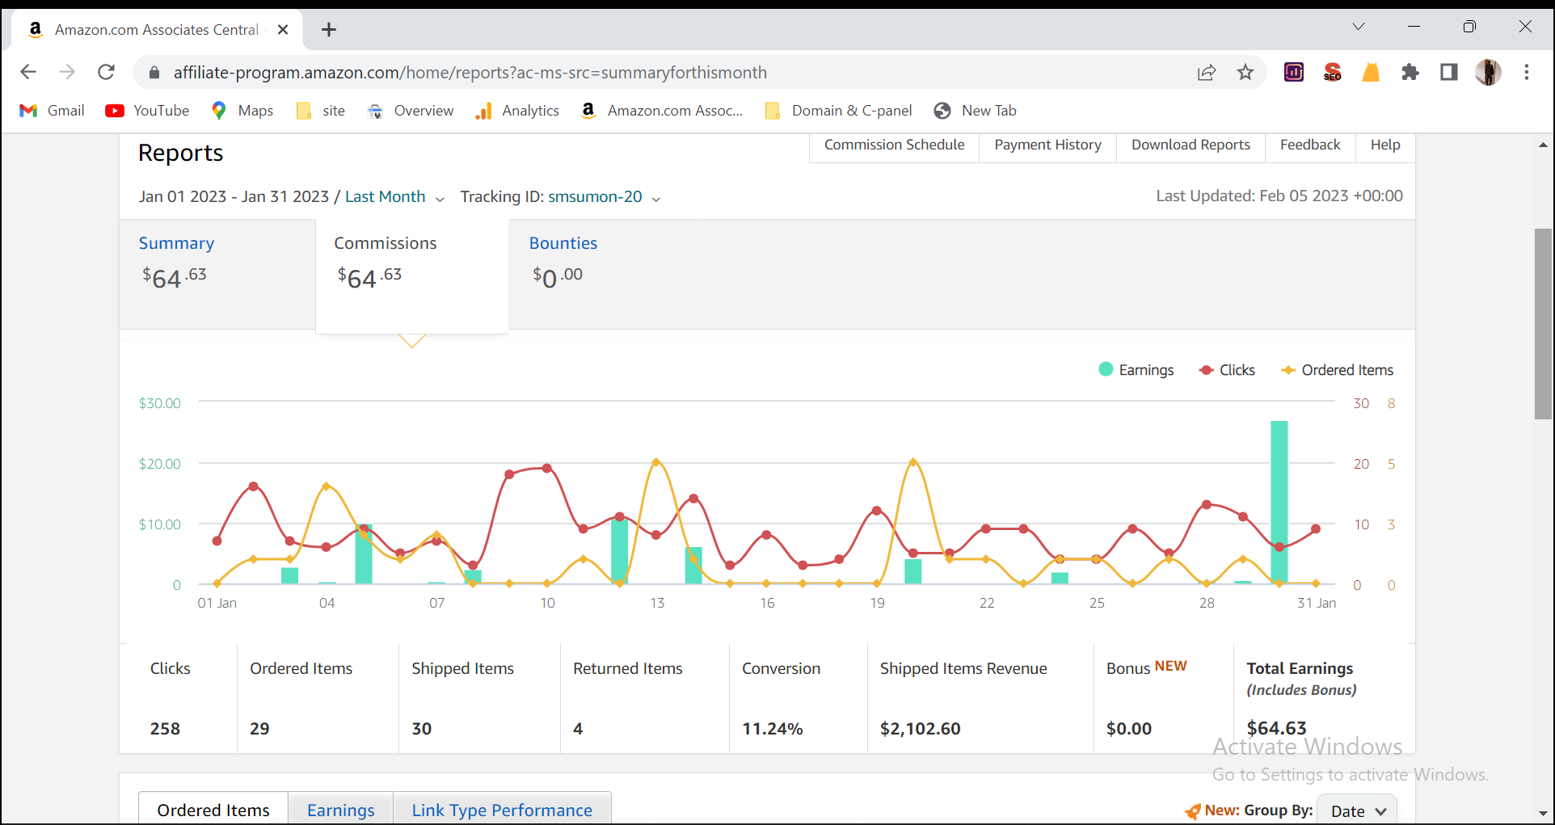Open the Group By Date dropdown
Image resolution: width=1555 pixels, height=825 pixels.
coord(1357,810)
